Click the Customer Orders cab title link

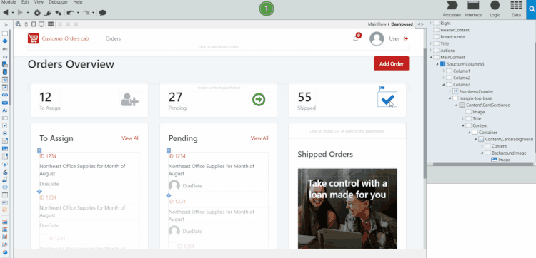point(65,38)
